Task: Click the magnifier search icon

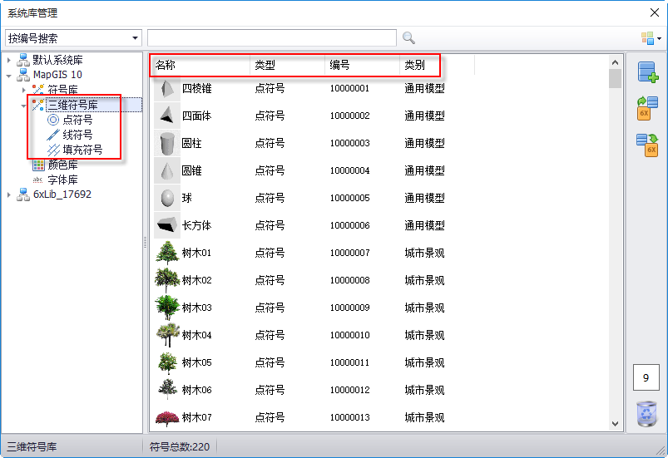Action: [x=408, y=37]
